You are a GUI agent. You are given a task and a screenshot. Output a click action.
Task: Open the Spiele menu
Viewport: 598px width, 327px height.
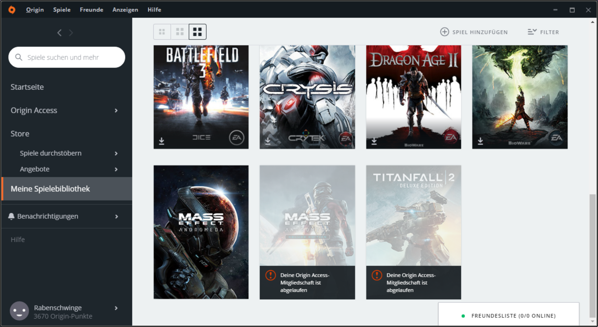click(62, 10)
